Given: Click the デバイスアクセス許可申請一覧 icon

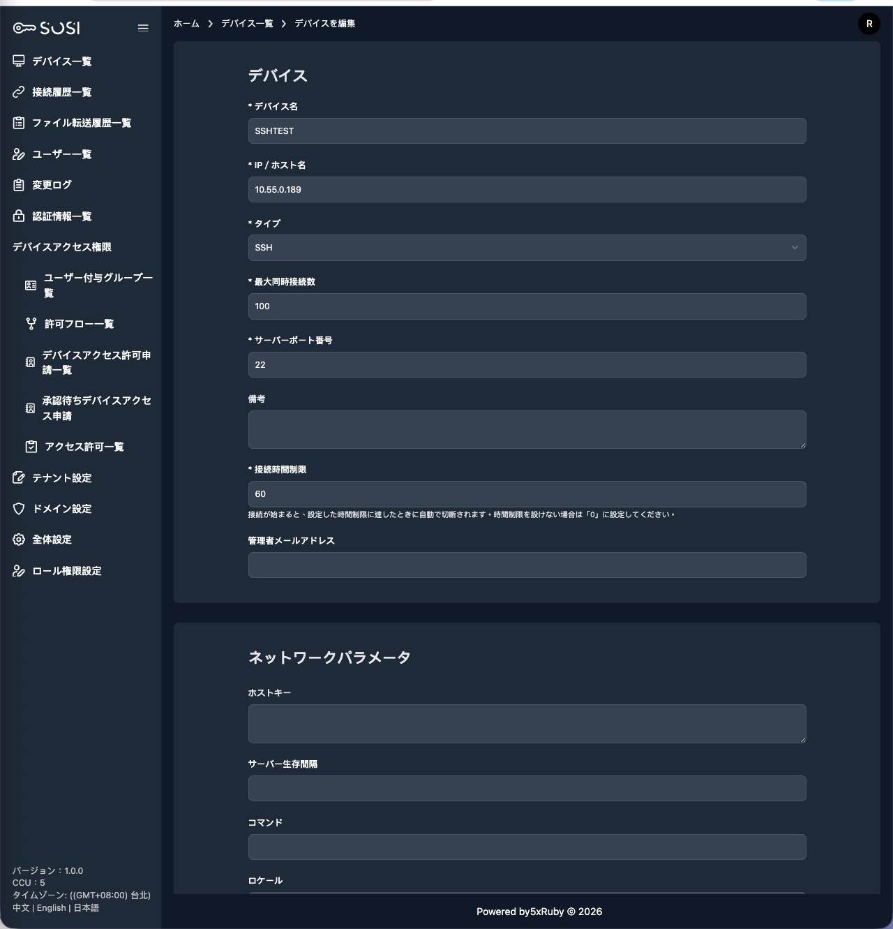Looking at the screenshot, I should 30,362.
